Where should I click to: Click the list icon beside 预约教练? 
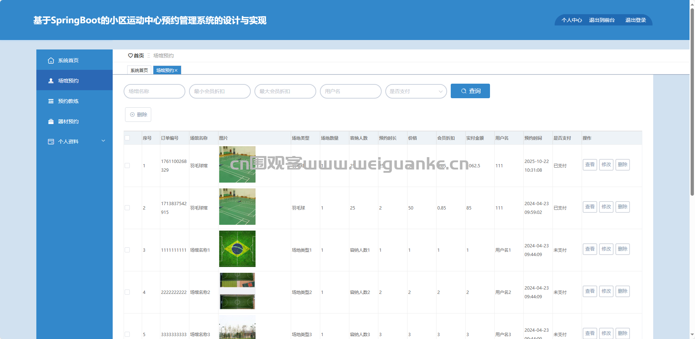(51, 101)
